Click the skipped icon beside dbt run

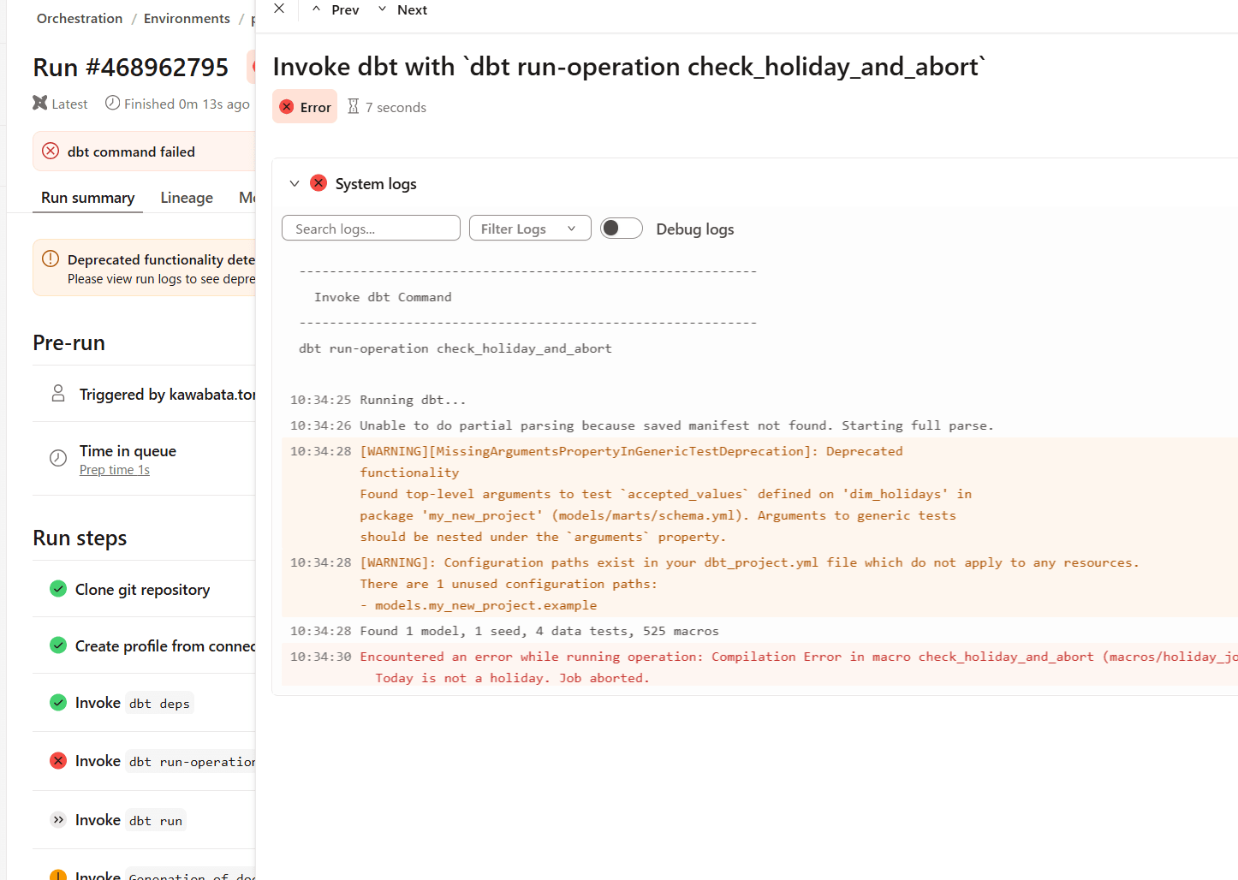(58, 820)
